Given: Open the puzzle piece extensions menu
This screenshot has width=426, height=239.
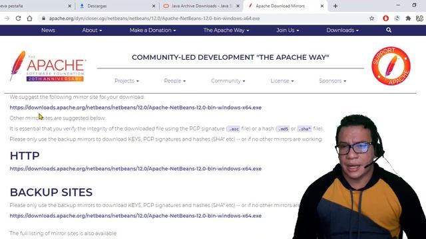Looking at the screenshot, I should click(408, 19).
